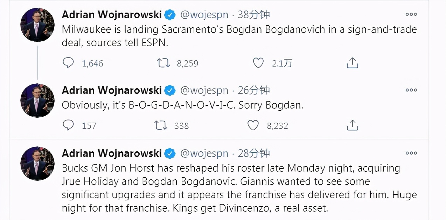The height and width of the screenshot is (220, 446).
Task: Share the 'Sorry Bogdan' correction tweet
Action: (x=352, y=125)
